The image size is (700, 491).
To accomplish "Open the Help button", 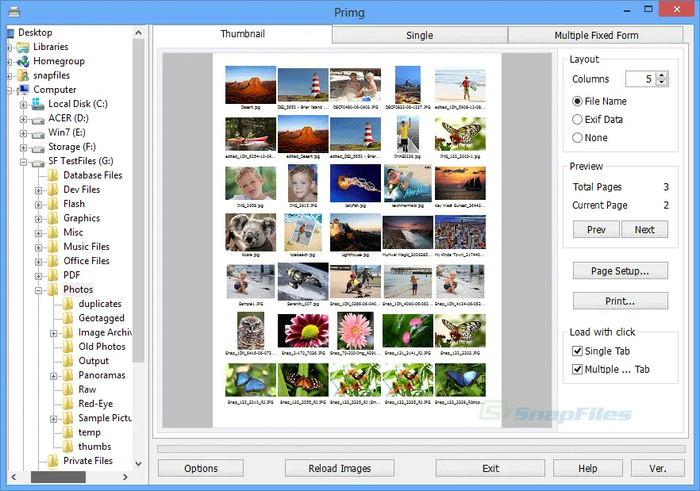I will pyautogui.click(x=588, y=468).
